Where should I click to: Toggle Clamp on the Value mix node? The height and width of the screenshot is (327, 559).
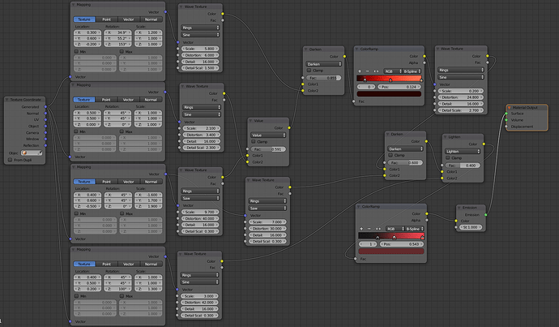click(254, 141)
